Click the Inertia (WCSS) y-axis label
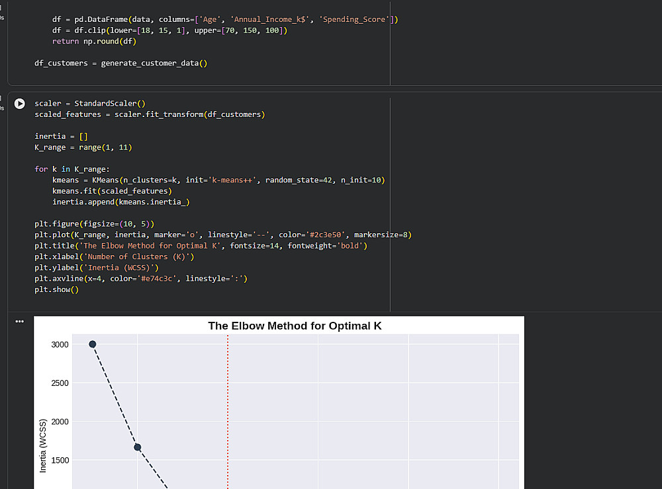The height and width of the screenshot is (489, 662). click(42, 445)
